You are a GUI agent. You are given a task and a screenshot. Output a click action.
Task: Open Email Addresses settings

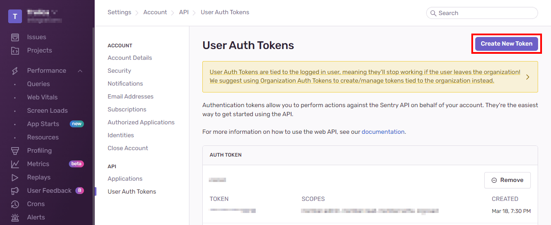(x=130, y=96)
